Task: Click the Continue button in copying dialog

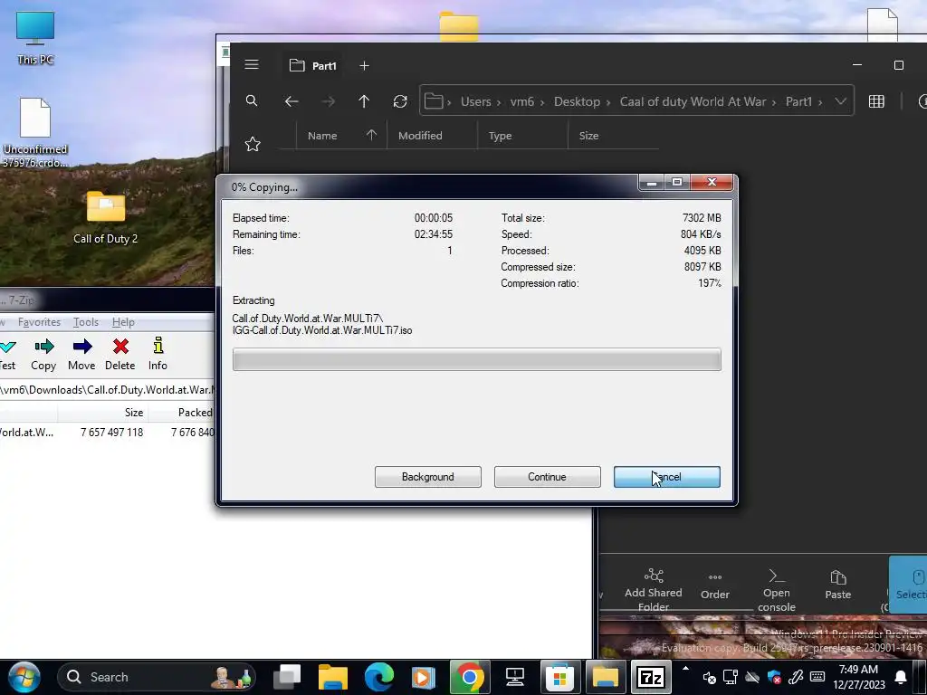Action: [547, 477]
